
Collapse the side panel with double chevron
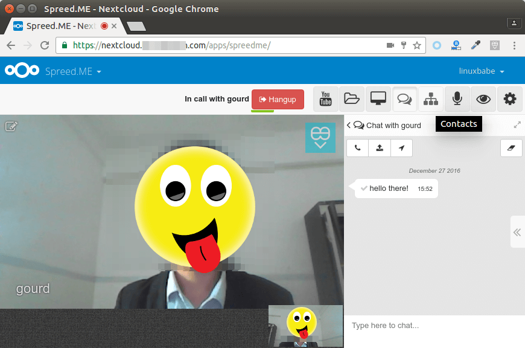point(517,232)
